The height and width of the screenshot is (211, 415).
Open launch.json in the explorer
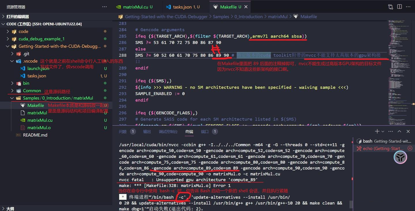click(x=38, y=69)
